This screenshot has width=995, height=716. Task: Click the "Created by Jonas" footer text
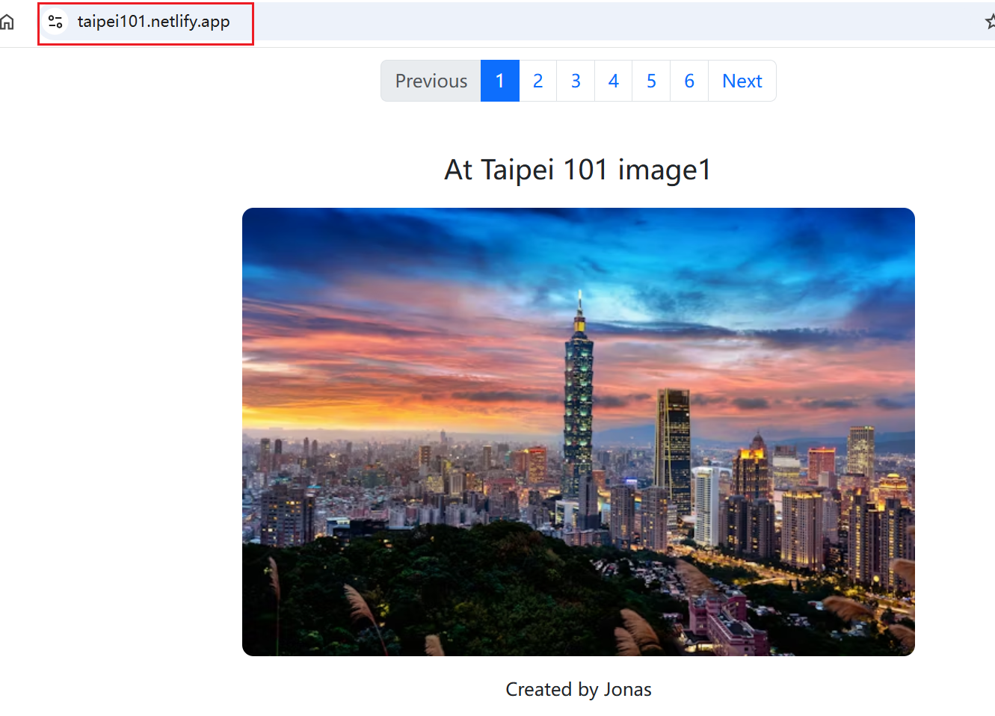pos(578,689)
